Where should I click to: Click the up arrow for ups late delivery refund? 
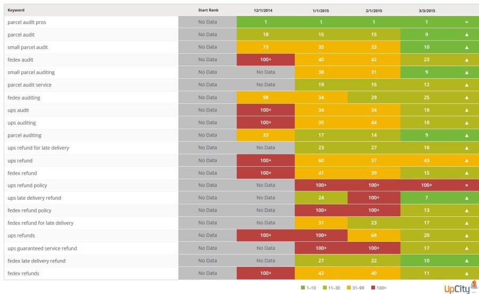(466, 198)
